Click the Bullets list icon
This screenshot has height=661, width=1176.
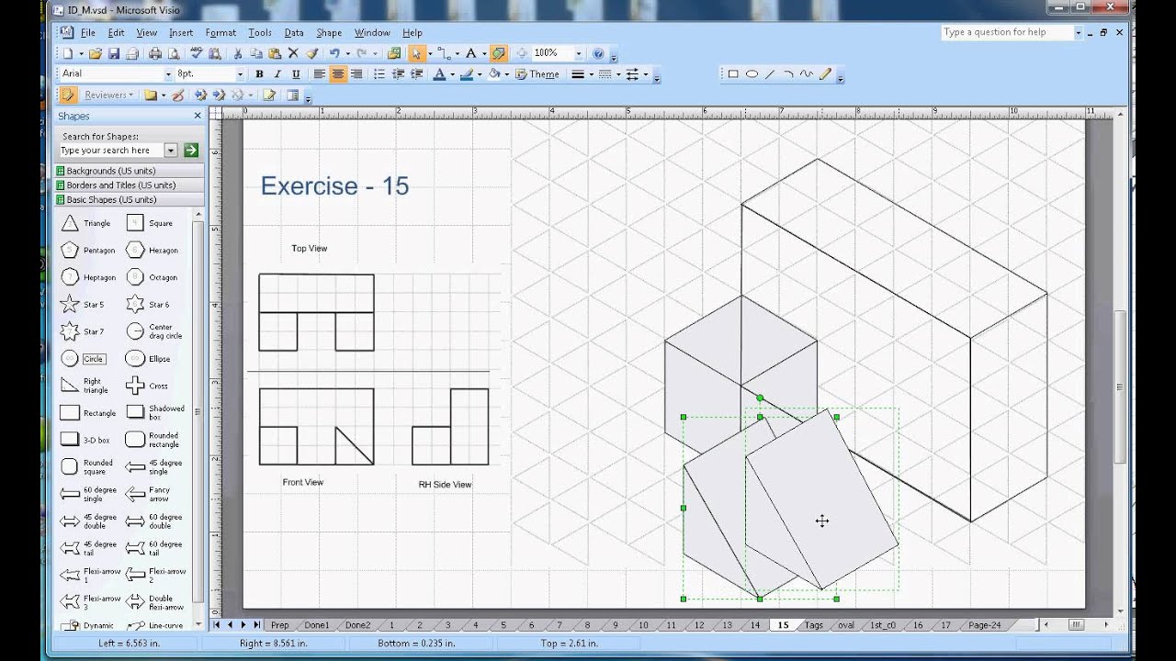[x=379, y=74]
